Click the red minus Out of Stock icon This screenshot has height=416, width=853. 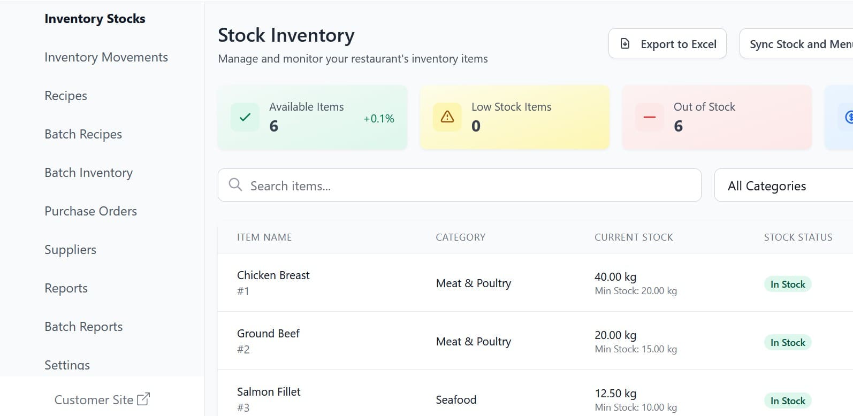[x=649, y=117]
